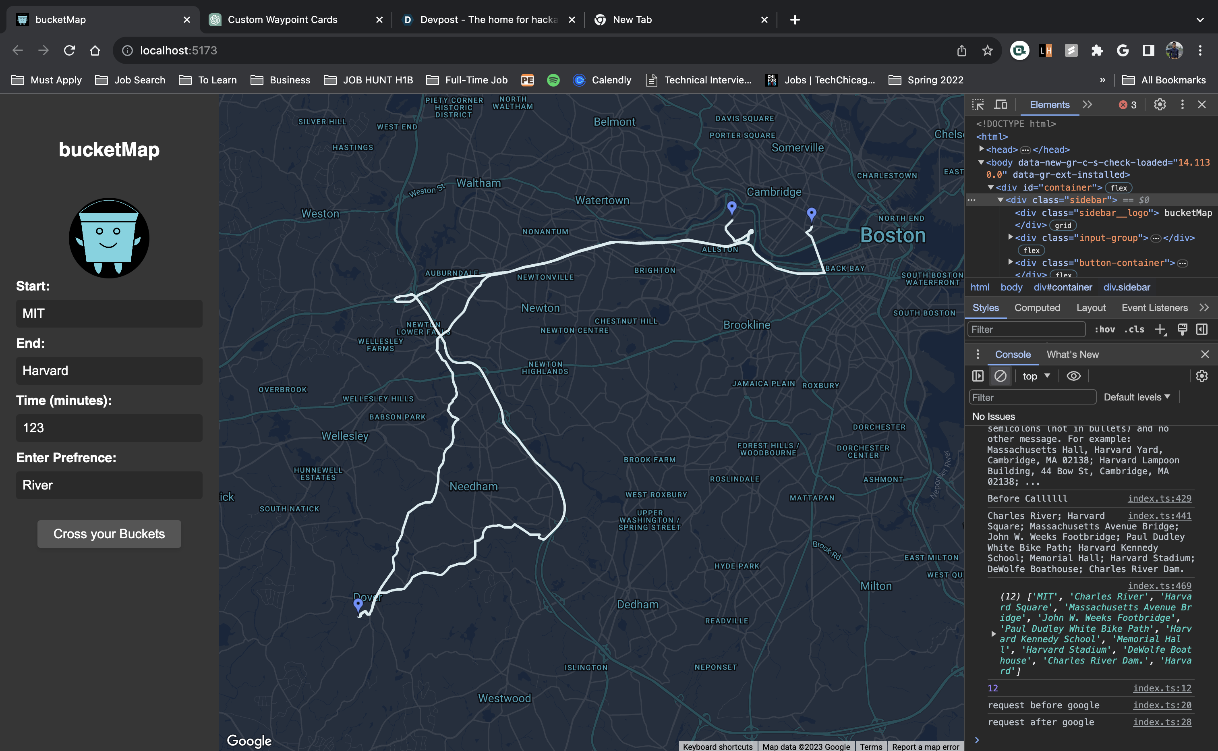Open the Default levels dropdown

click(x=1137, y=397)
